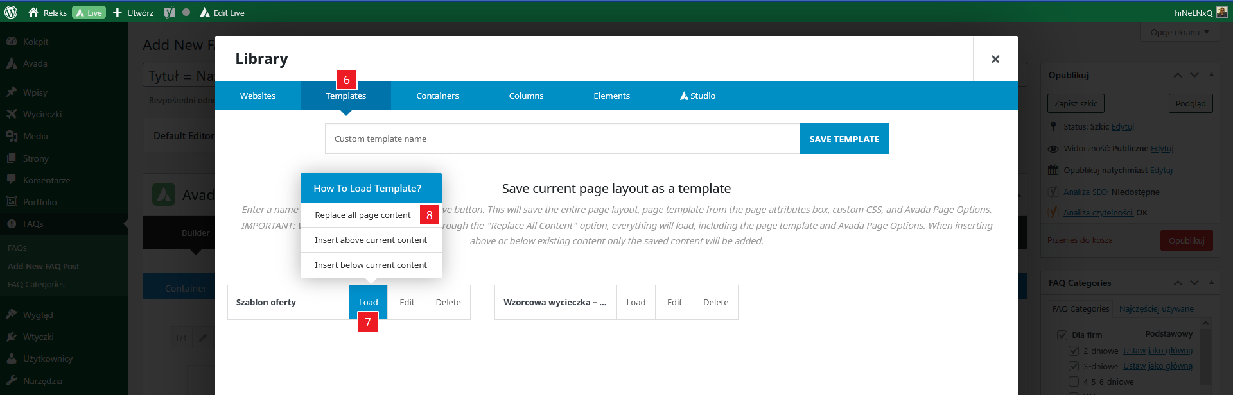Click the Wycieczki icon in sidebar
The height and width of the screenshot is (395, 1233).
[x=12, y=114]
